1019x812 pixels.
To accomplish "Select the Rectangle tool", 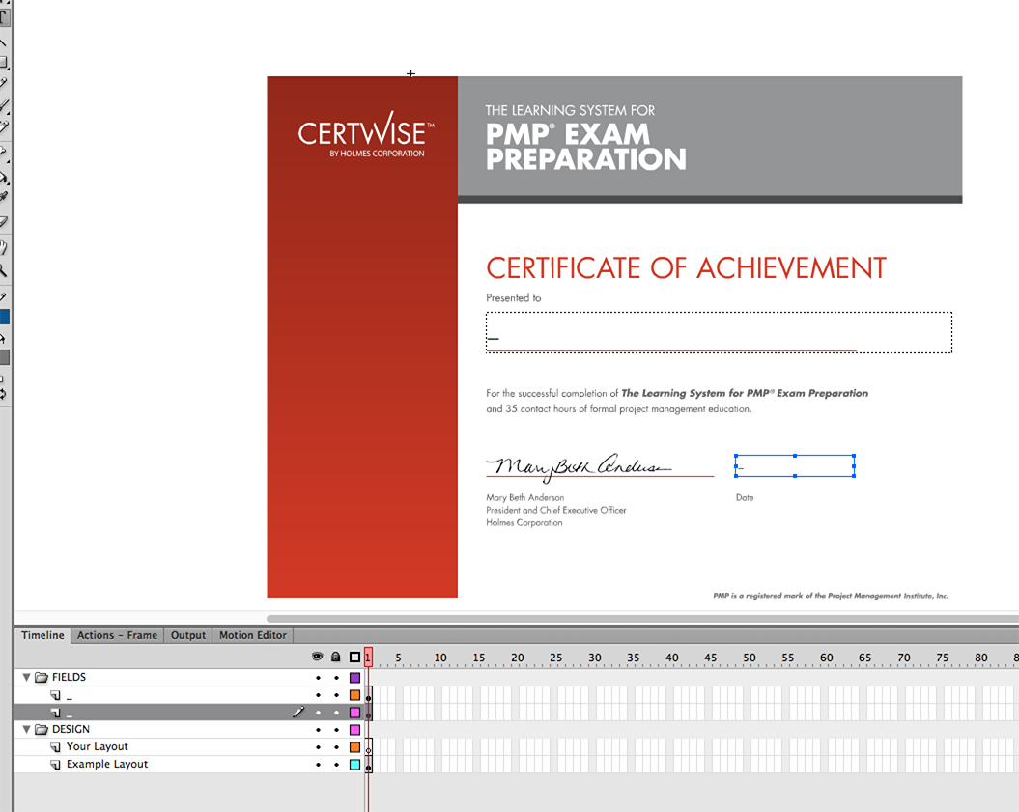I will 4,63.
